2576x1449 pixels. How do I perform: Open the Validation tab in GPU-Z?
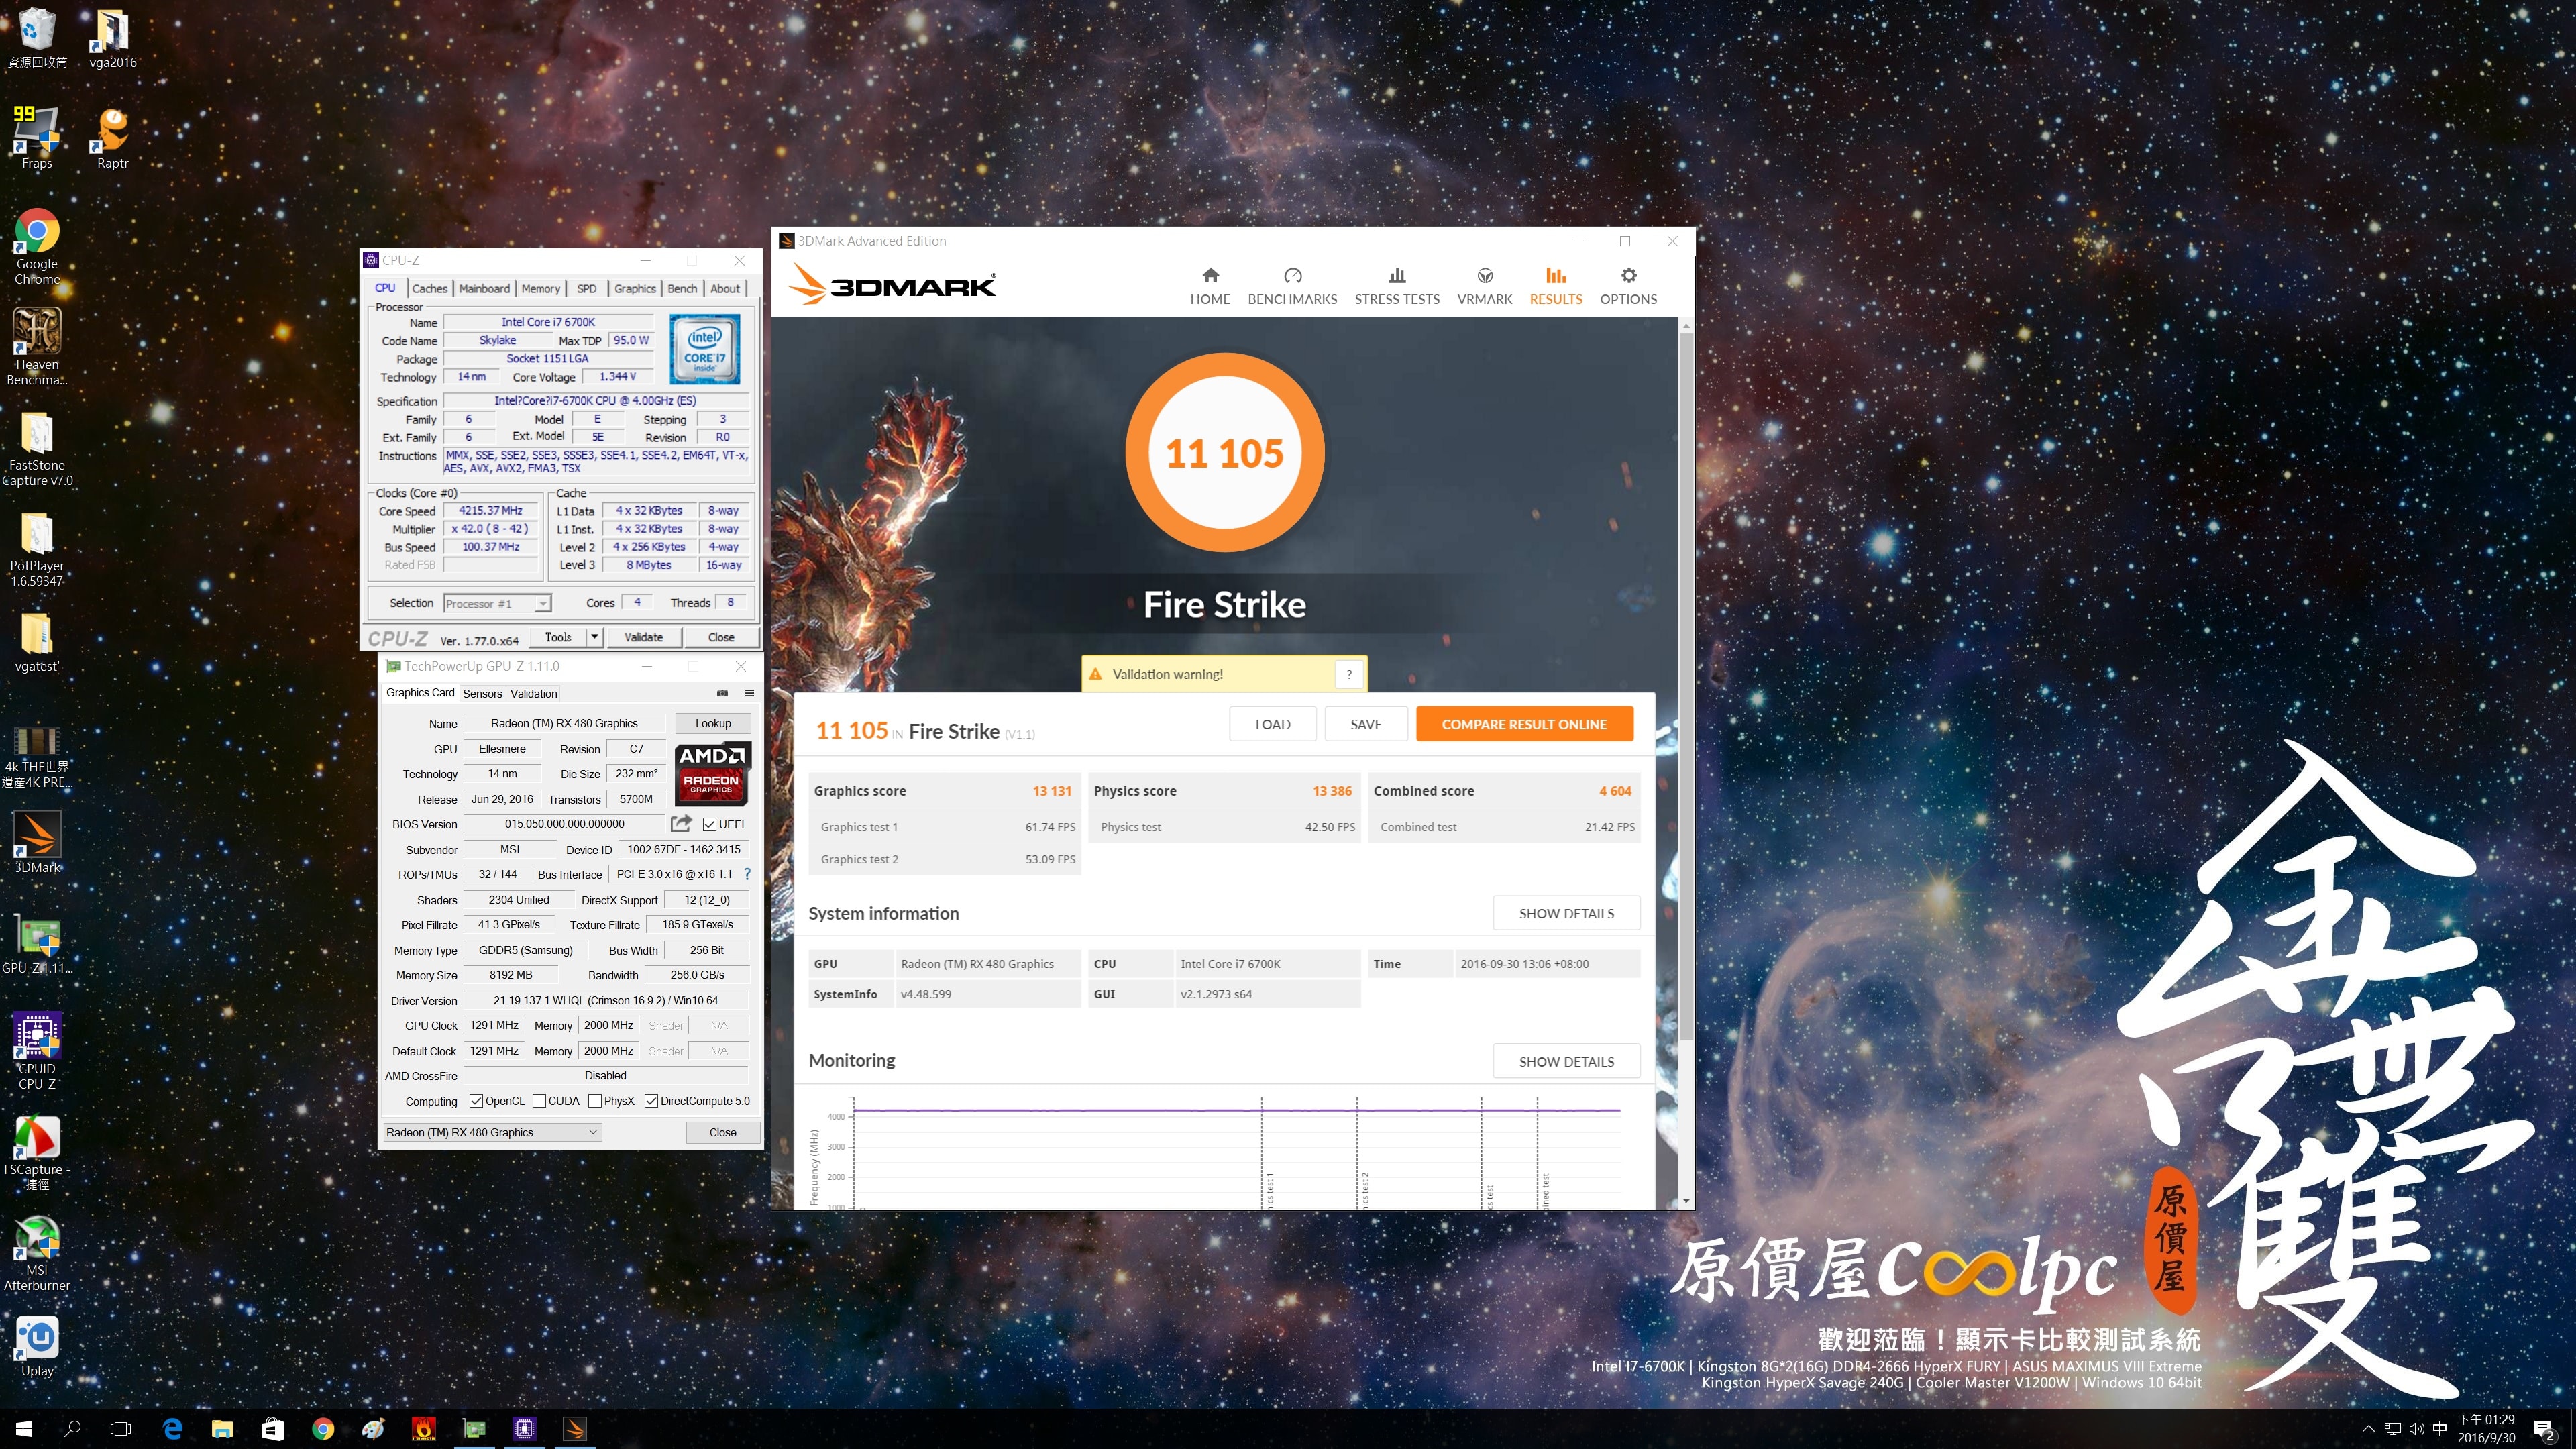coord(533,693)
